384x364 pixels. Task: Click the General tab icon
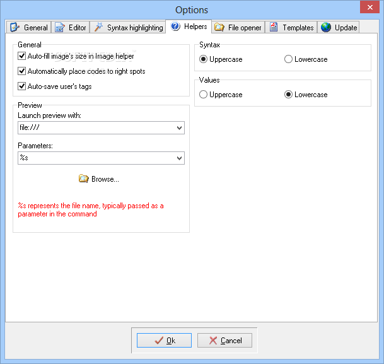(15, 27)
